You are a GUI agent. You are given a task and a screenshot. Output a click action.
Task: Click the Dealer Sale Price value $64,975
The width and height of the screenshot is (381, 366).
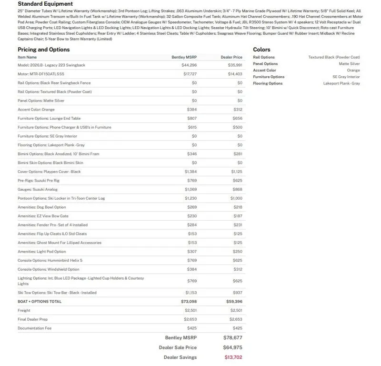click(232, 347)
